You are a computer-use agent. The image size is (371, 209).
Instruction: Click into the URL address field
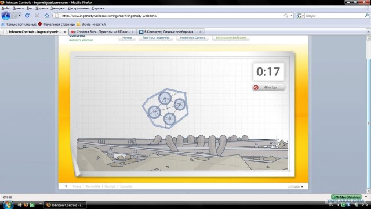click(x=172, y=16)
